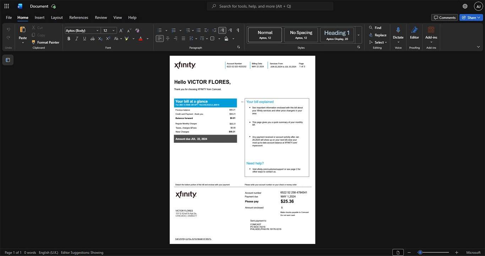
Task: Toggle bold formatting
Action: 69,38
